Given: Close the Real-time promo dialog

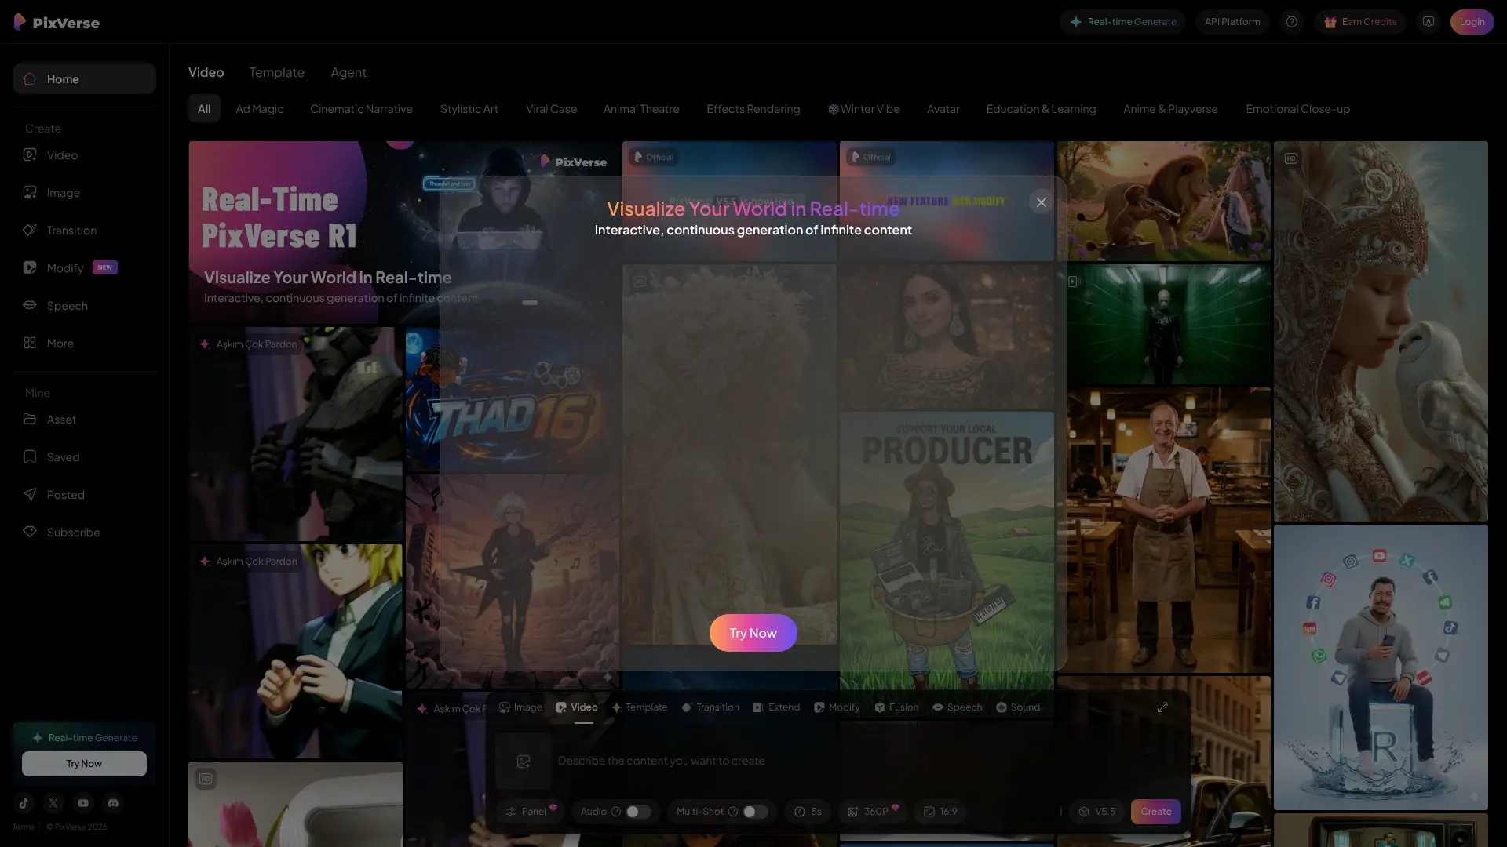Looking at the screenshot, I should 1041,202.
